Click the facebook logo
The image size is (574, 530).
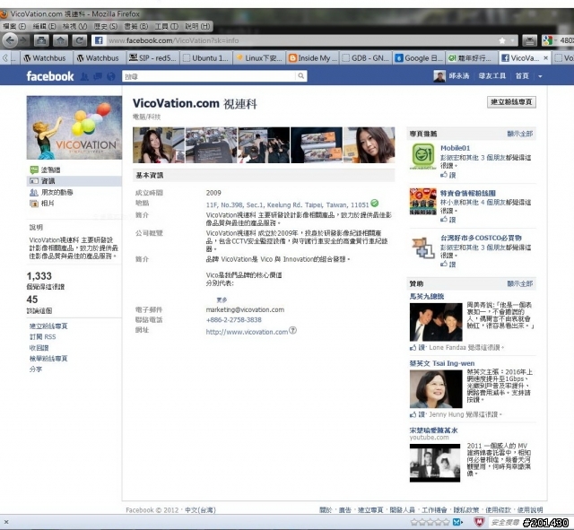[50, 76]
